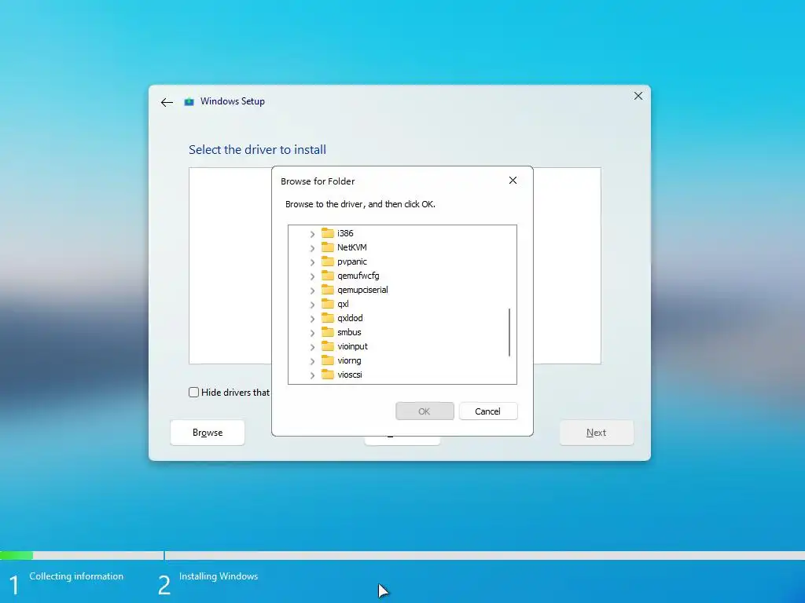Expand the i386 folder

pos(312,234)
